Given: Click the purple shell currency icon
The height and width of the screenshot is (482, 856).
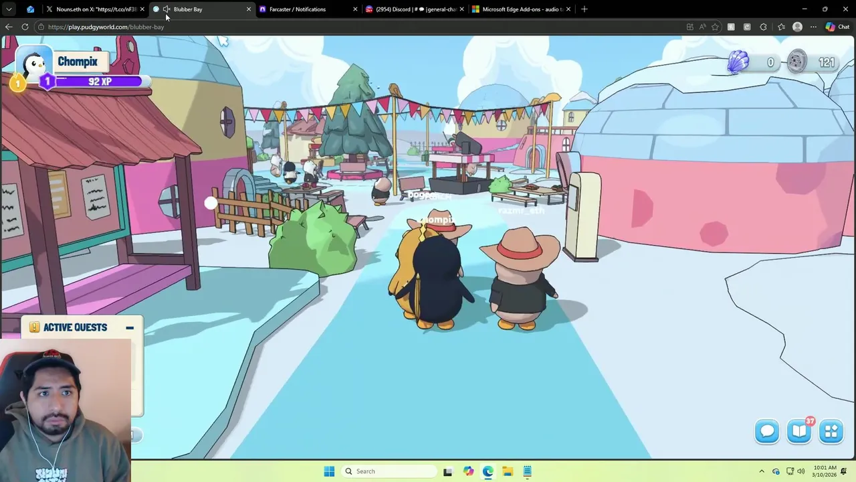Looking at the screenshot, I should [x=738, y=62].
